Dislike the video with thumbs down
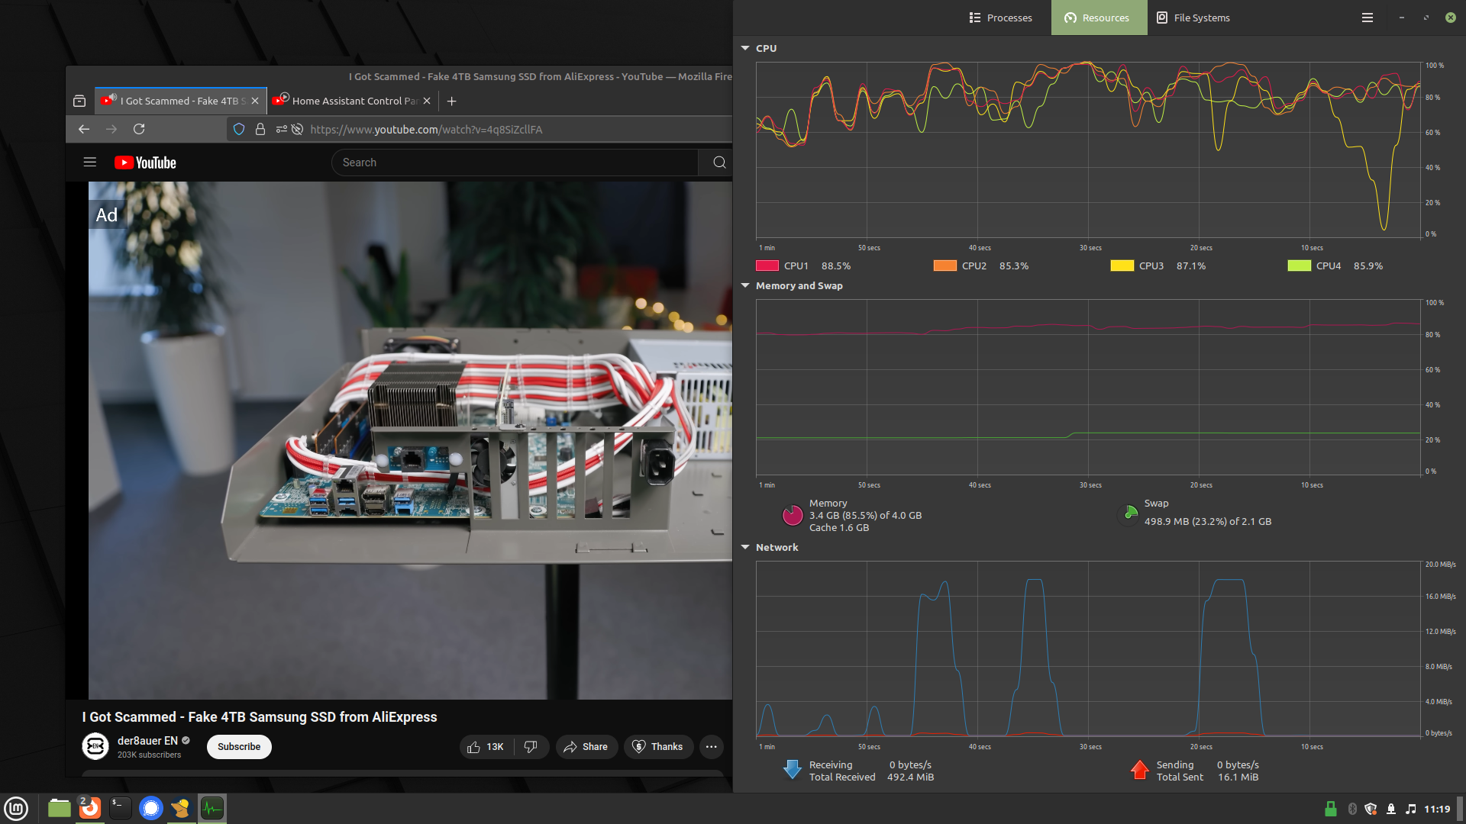 tap(531, 747)
